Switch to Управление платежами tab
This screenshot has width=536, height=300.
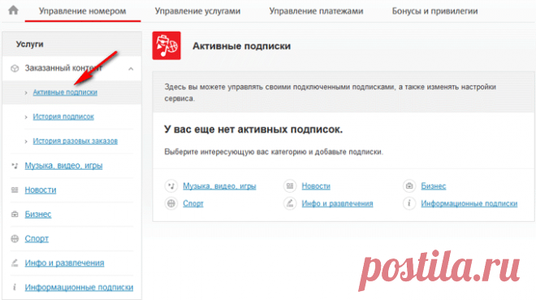[316, 11]
